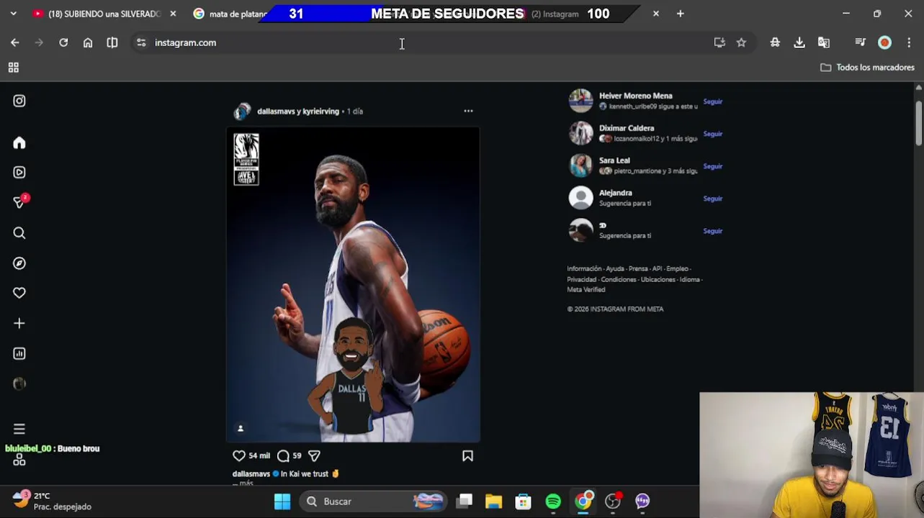The height and width of the screenshot is (518, 924).
Task: Open browser profile avatar
Action: point(884,42)
